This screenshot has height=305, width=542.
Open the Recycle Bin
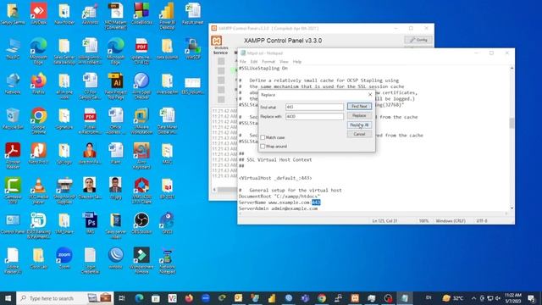13,119
